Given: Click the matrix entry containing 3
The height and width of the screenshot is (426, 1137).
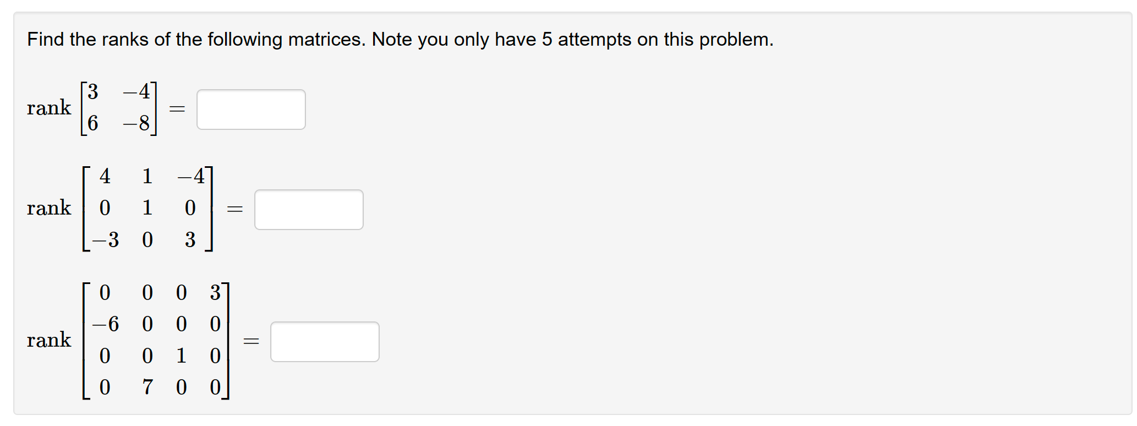Looking at the screenshot, I should point(91,91).
